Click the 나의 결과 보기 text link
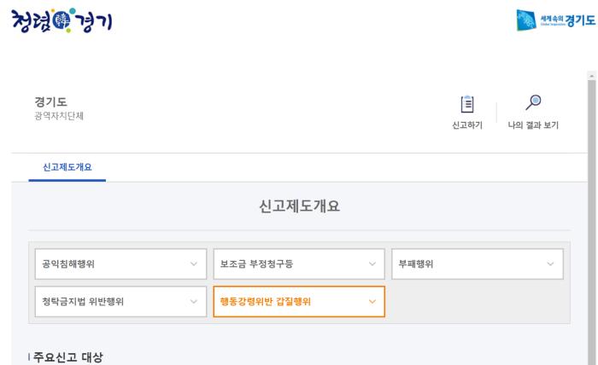Viewport: 598px width, 365px height. click(x=533, y=125)
